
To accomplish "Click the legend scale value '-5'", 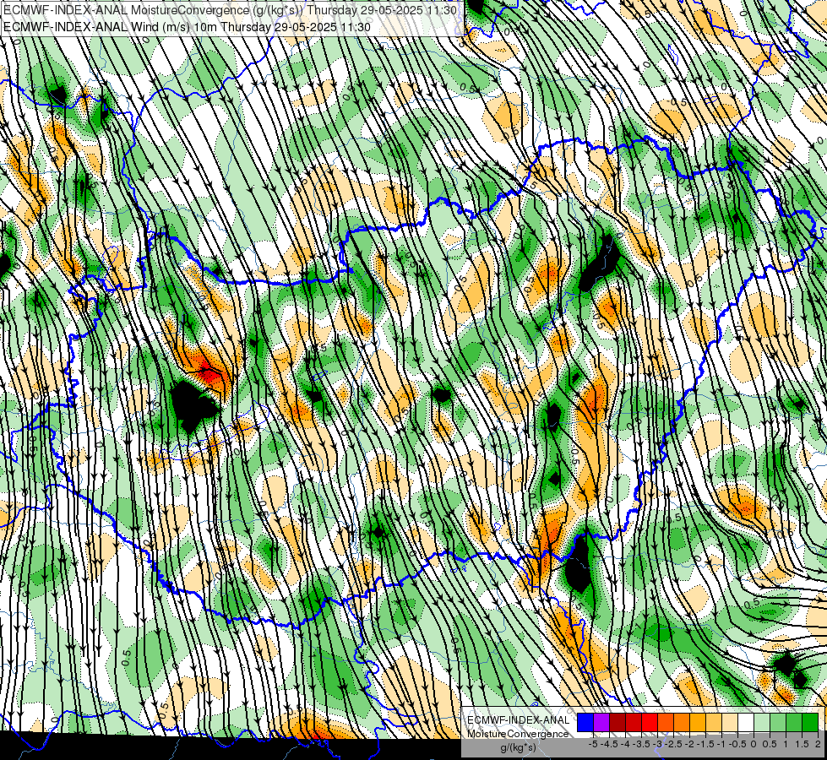I will point(593,744).
